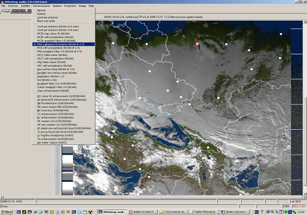The width and height of the screenshot is (307, 215).
Task: Open the Enhancements menu
Action: tap(41, 6)
